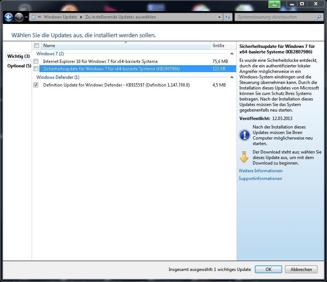This screenshot has width=327, height=282.
Task: Click the details title Sicherheitsupdate für Windows 7
Action: click(277, 49)
